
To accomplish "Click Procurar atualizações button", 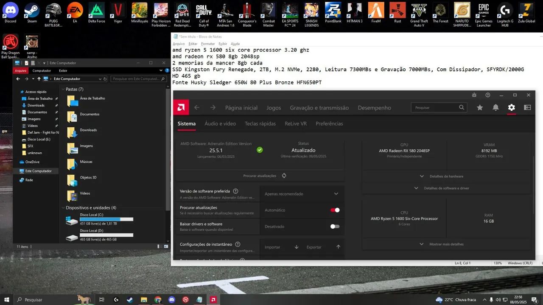I will (x=260, y=176).
